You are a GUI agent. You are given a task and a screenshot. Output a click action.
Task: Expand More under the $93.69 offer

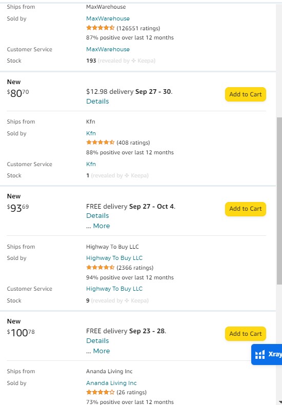pyautogui.click(x=101, y=226)
